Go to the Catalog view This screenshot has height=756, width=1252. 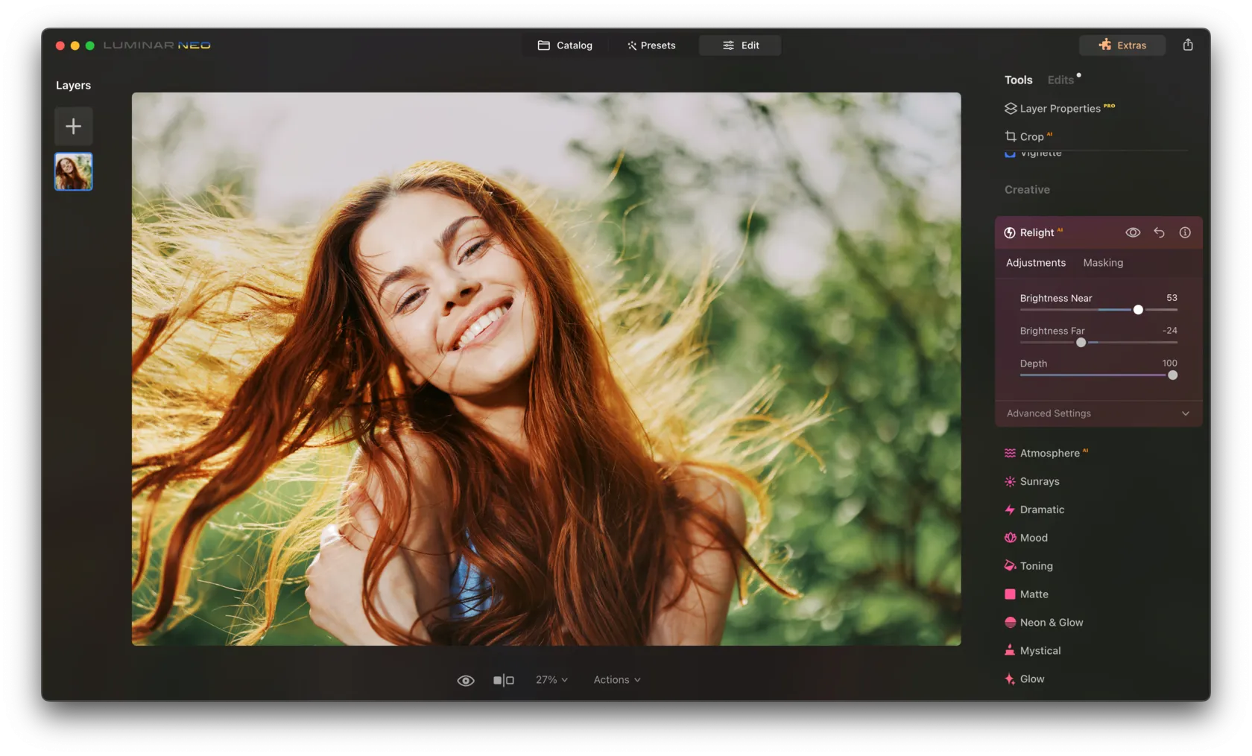565,45
